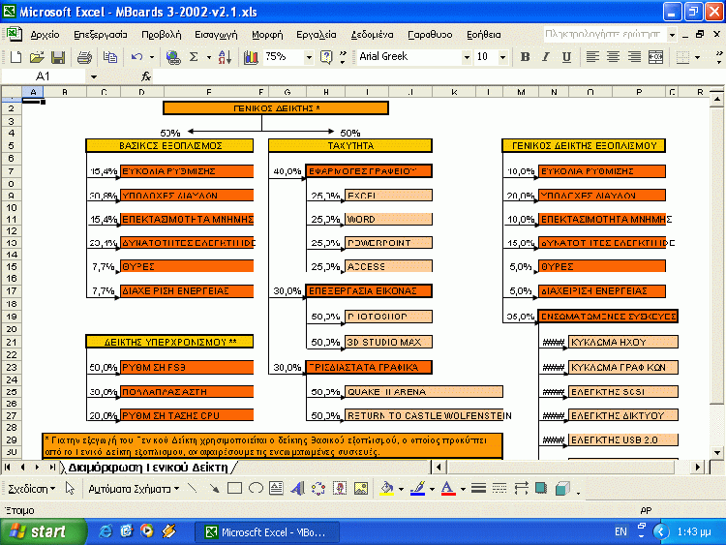The height and width of the screenshot is (545, 726).
Task: Copy selection with the Copy icon
Action: (x=109, y=57)
